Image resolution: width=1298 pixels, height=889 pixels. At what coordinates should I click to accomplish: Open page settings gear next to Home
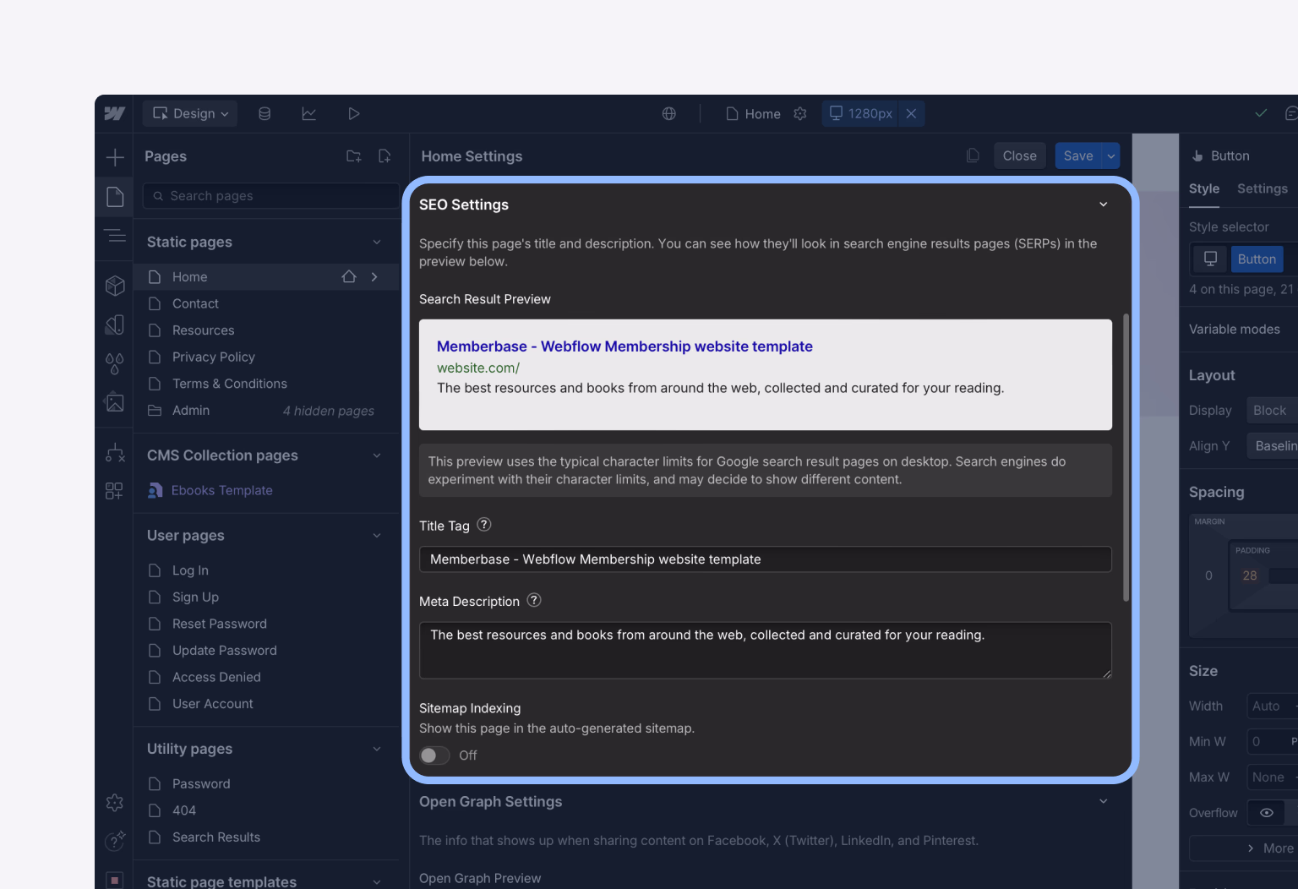[x=800, y=113]
